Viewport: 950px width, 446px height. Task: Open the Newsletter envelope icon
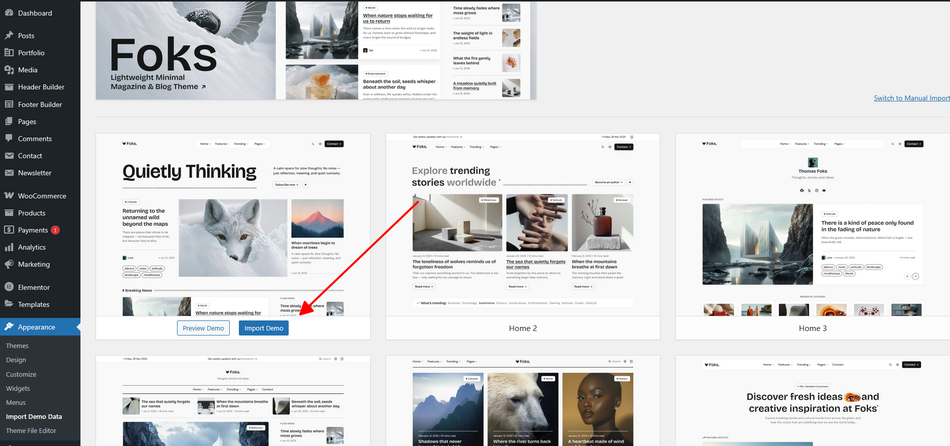click(x=9, y=173)
